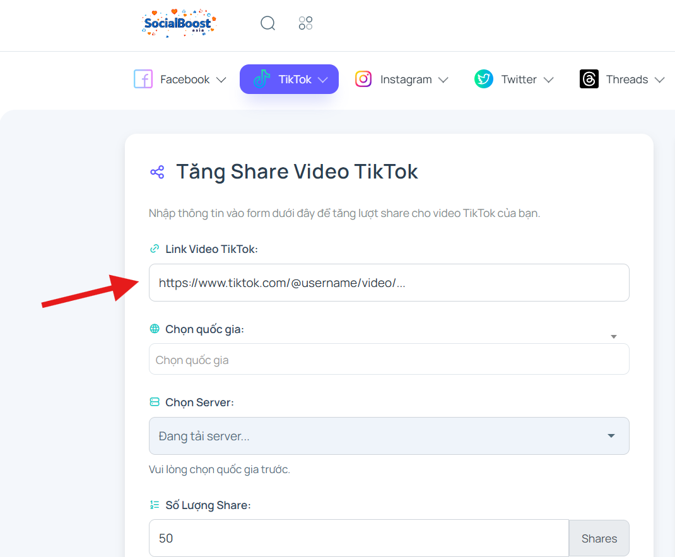The width and height of the screenshot is (675, 557).
Task: Click the Tăng Share Video TikTok heading
Action: pos(297,172)
